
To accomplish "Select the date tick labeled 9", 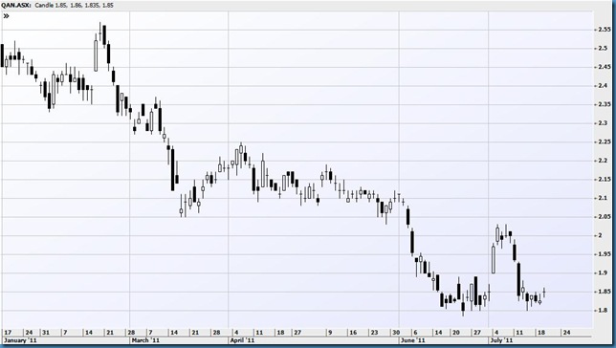I will 330,333.
